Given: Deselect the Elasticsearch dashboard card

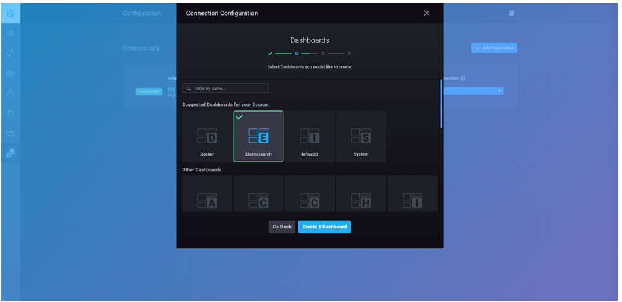Looking at the screenshot, I should coord(259,136).
